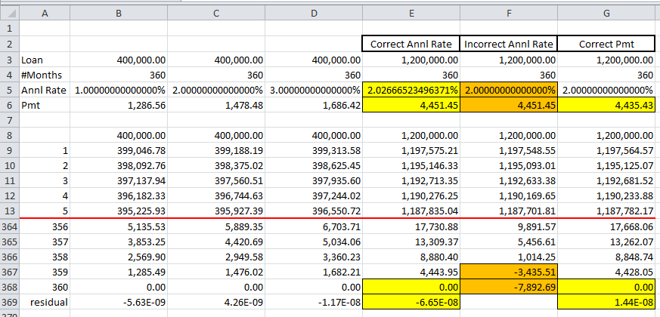Click balance cell 13,262.07
This screenshot has width=660, height=317.
[606, 242]
